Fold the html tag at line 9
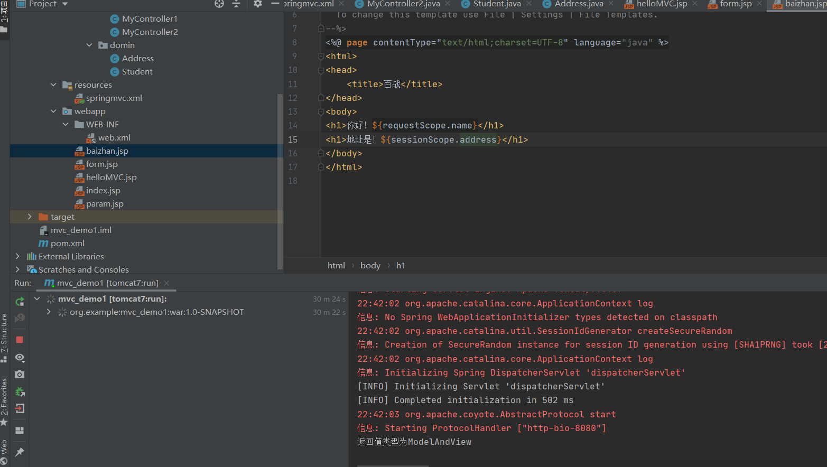The height and width of the screenshot is (467, 827). click(321, 56)
